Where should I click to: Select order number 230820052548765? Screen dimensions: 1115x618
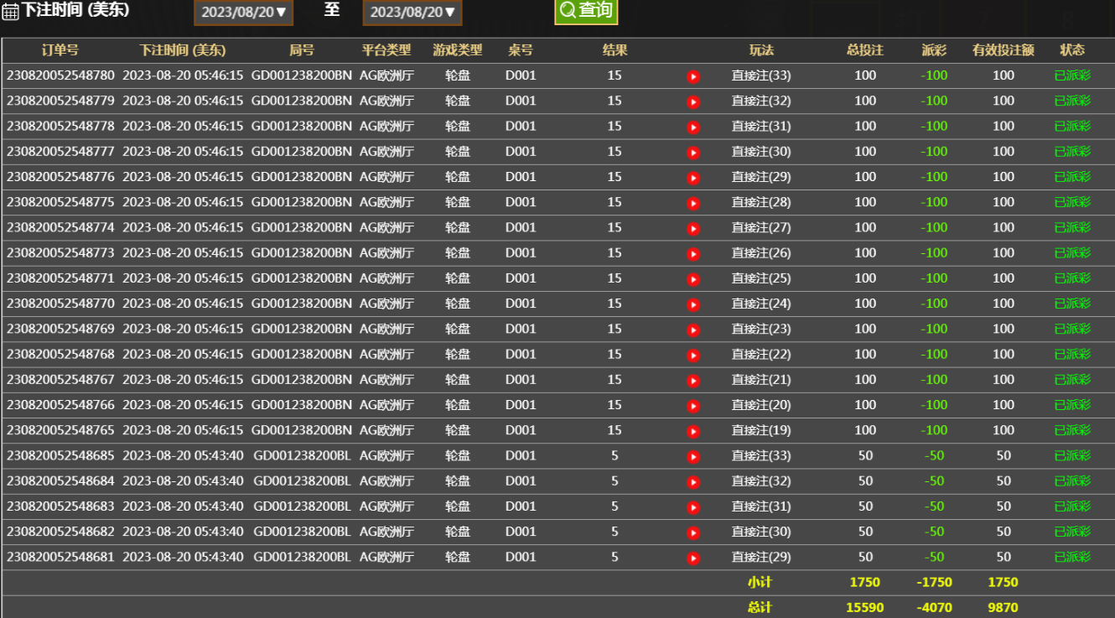click(60, 430)
